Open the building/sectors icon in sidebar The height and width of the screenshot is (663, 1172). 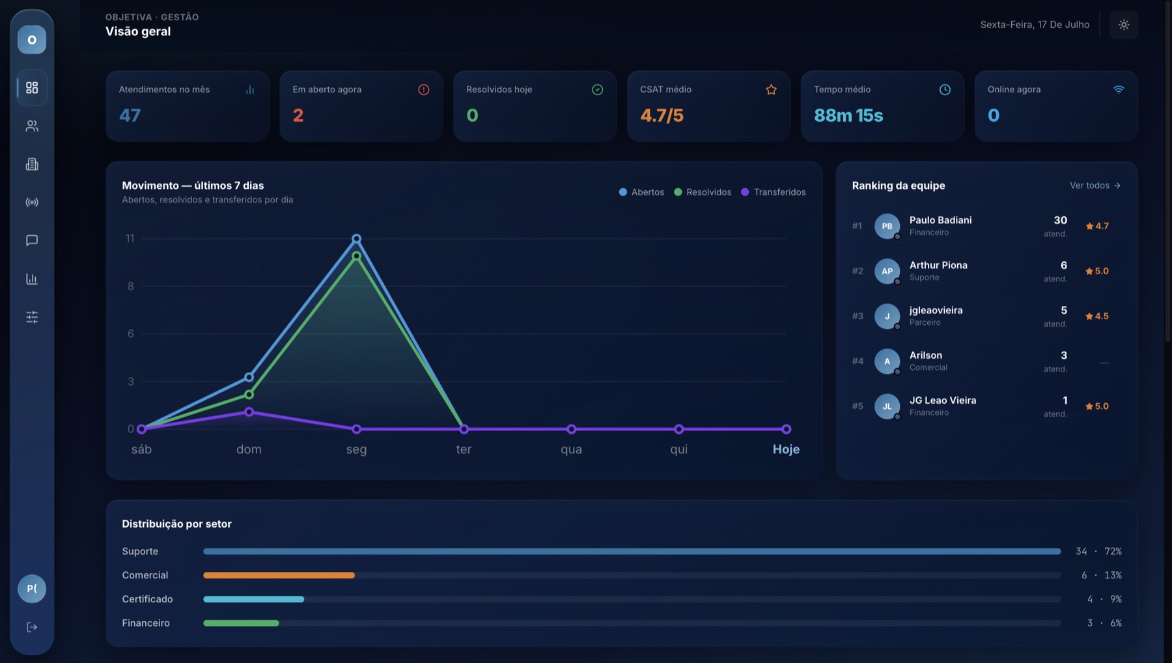click(x=32, y=164)
